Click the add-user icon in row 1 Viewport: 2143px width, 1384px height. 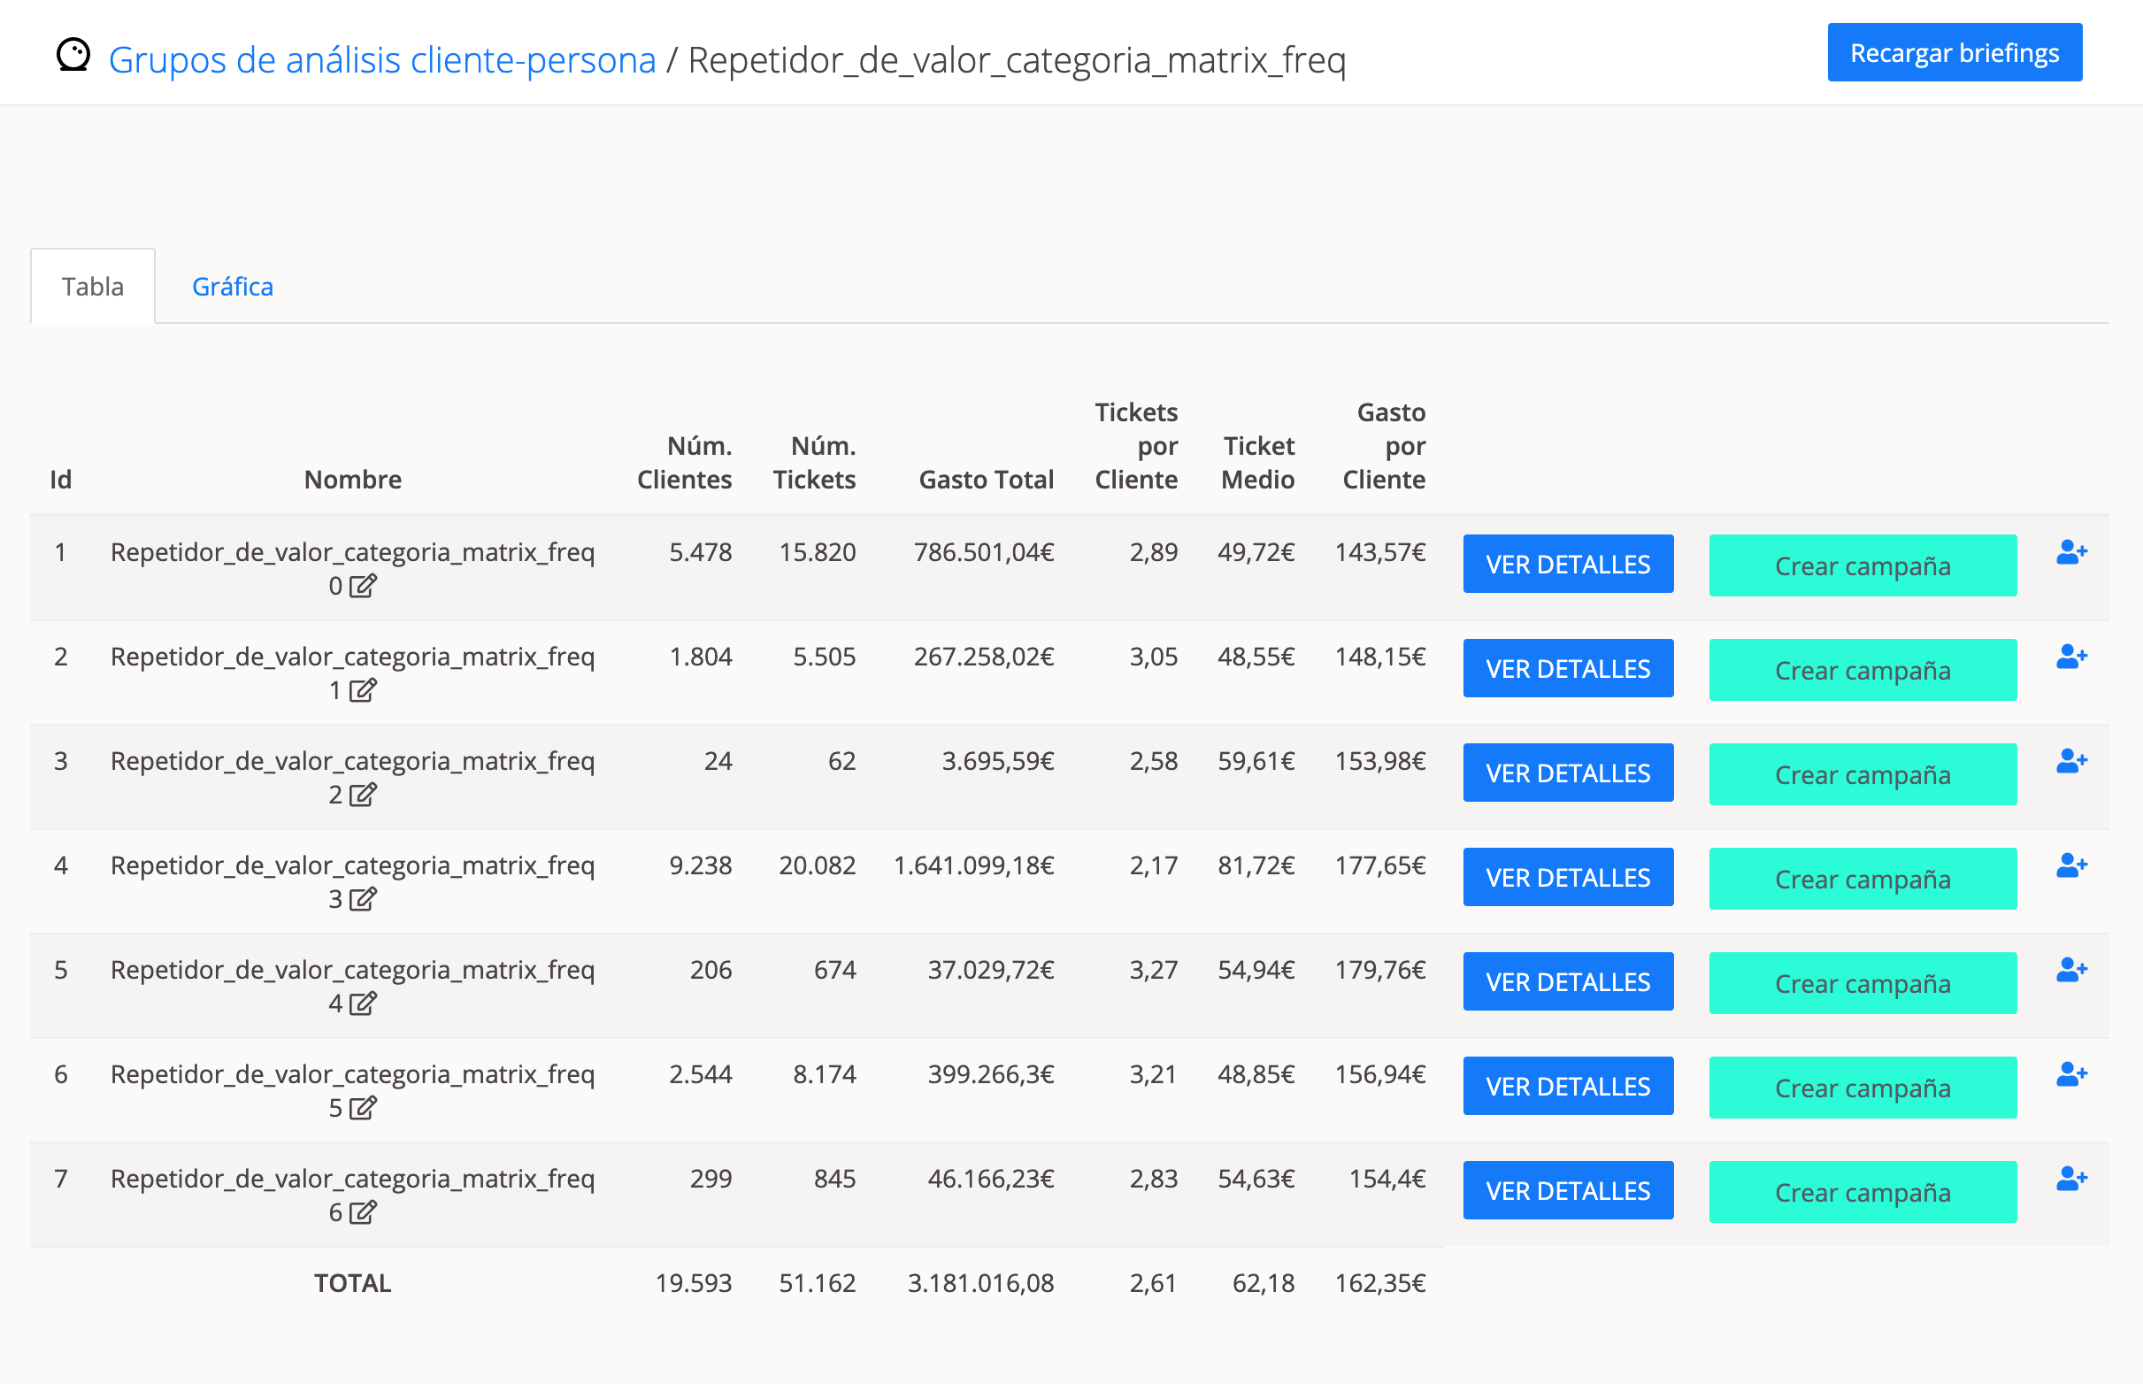2070,553
